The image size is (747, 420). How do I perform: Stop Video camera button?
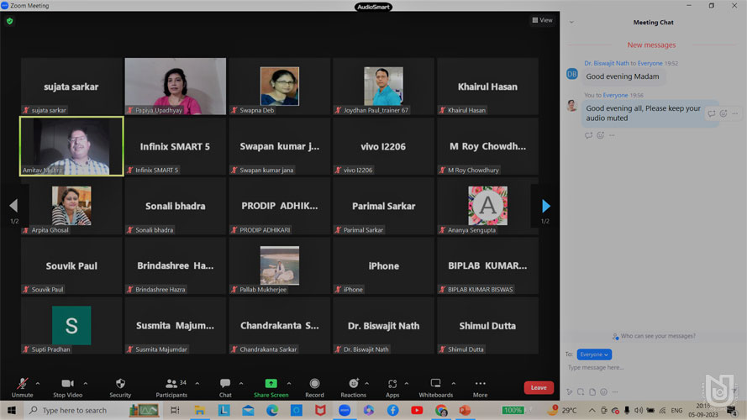click(68, 387)
